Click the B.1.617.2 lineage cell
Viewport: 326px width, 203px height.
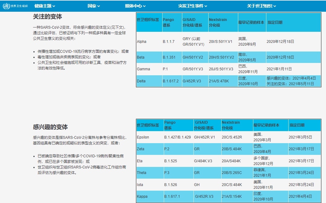coord(171,81)
